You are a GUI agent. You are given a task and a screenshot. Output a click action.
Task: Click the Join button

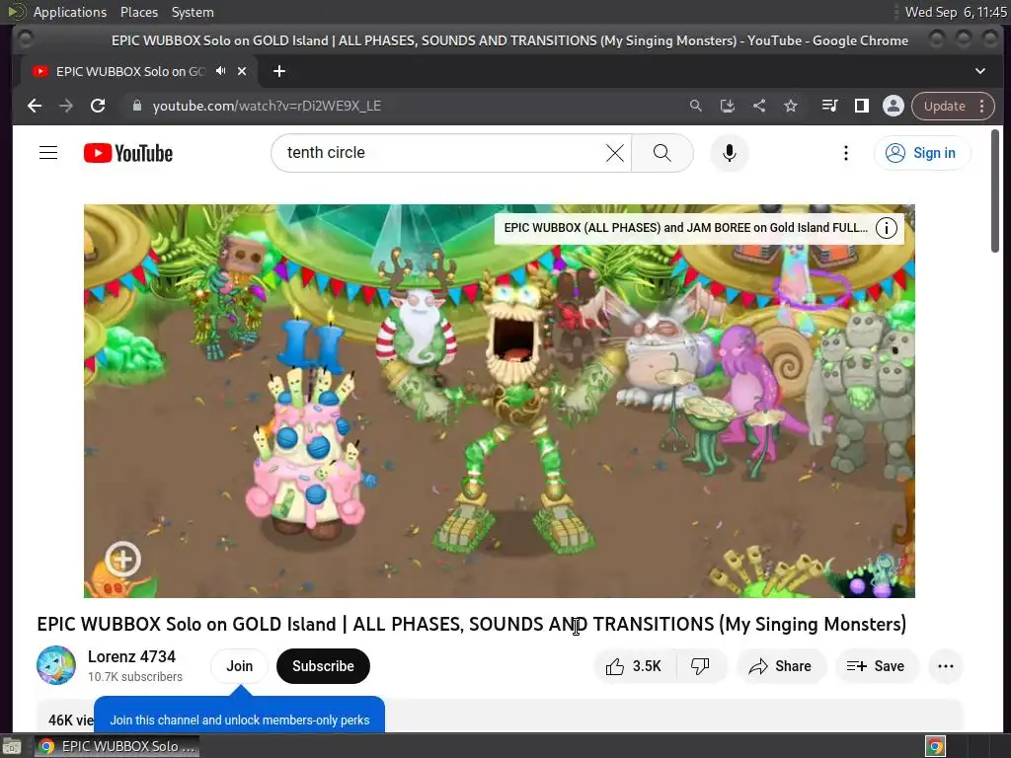(x=239, y=666)
